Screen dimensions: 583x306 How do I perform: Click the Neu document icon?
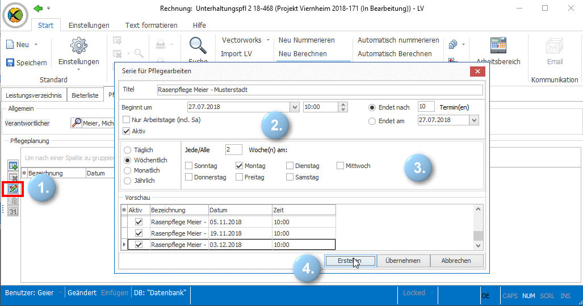[x=10, y=45]
